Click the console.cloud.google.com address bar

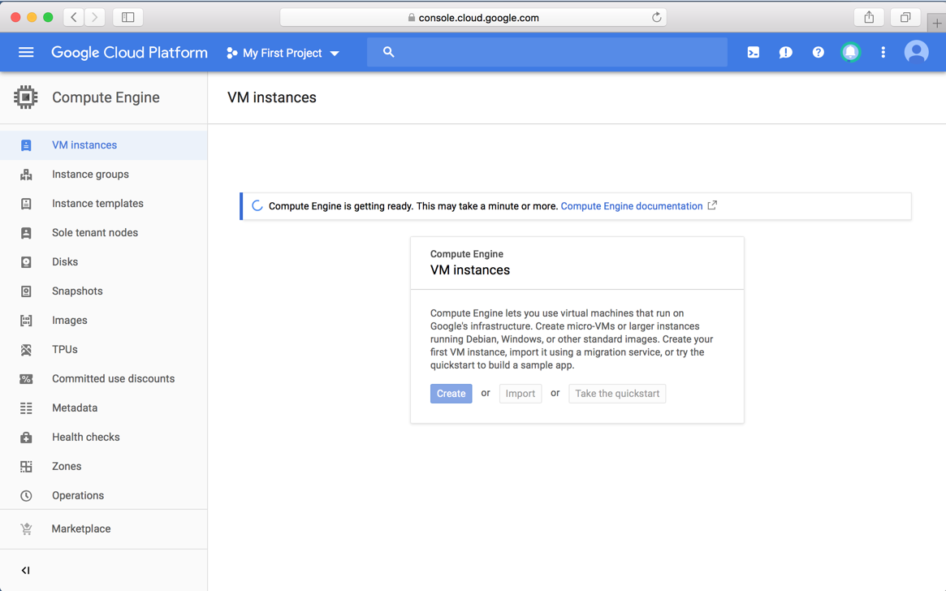point(473,18)
